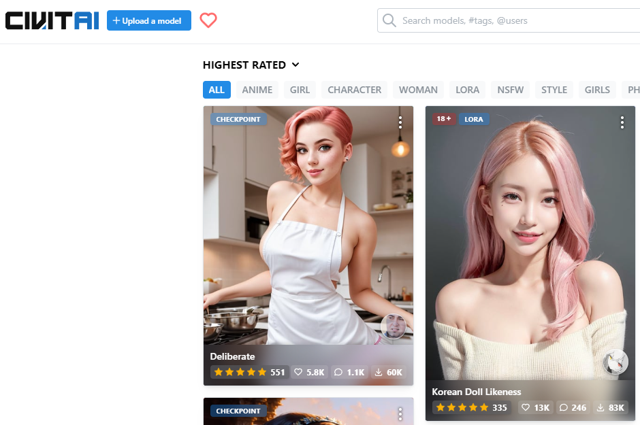Click Korean Doll Likeness favorites count 13K
The image size is (640, 425).
tap(536, 407)
